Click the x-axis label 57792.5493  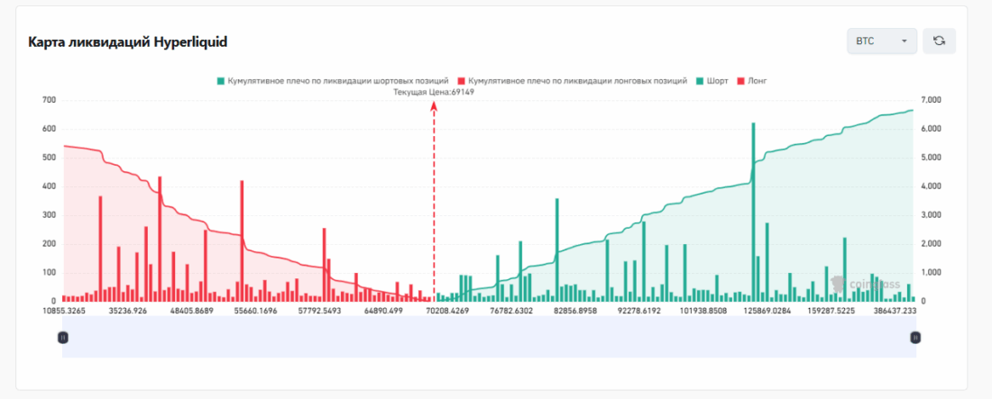321,311
